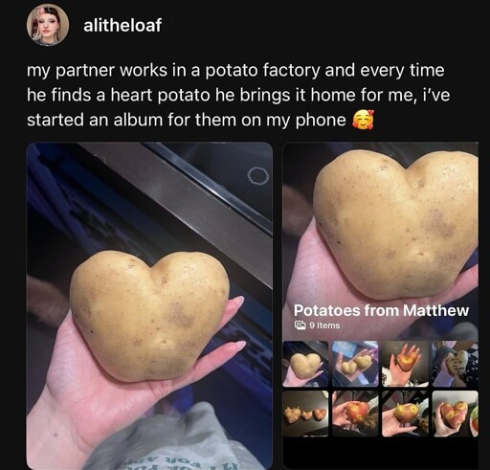
Task: Click the alitheloaf username
Action: click(x=122, y=26)
